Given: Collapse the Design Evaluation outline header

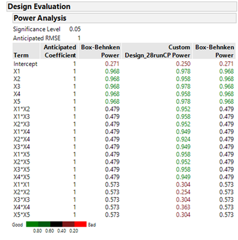Looking at the screenshot, I should pyautogui.click(x=121, y=7).
